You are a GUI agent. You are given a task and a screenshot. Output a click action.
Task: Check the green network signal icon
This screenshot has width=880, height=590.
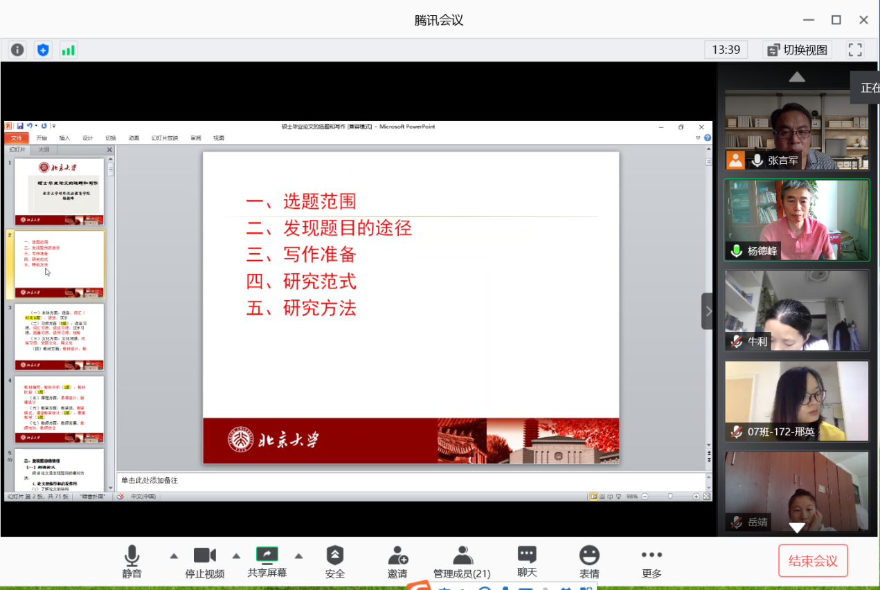68,50
